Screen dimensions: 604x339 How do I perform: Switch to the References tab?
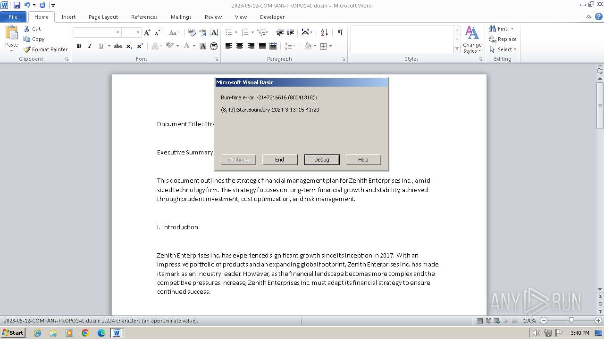click(144, 17)
